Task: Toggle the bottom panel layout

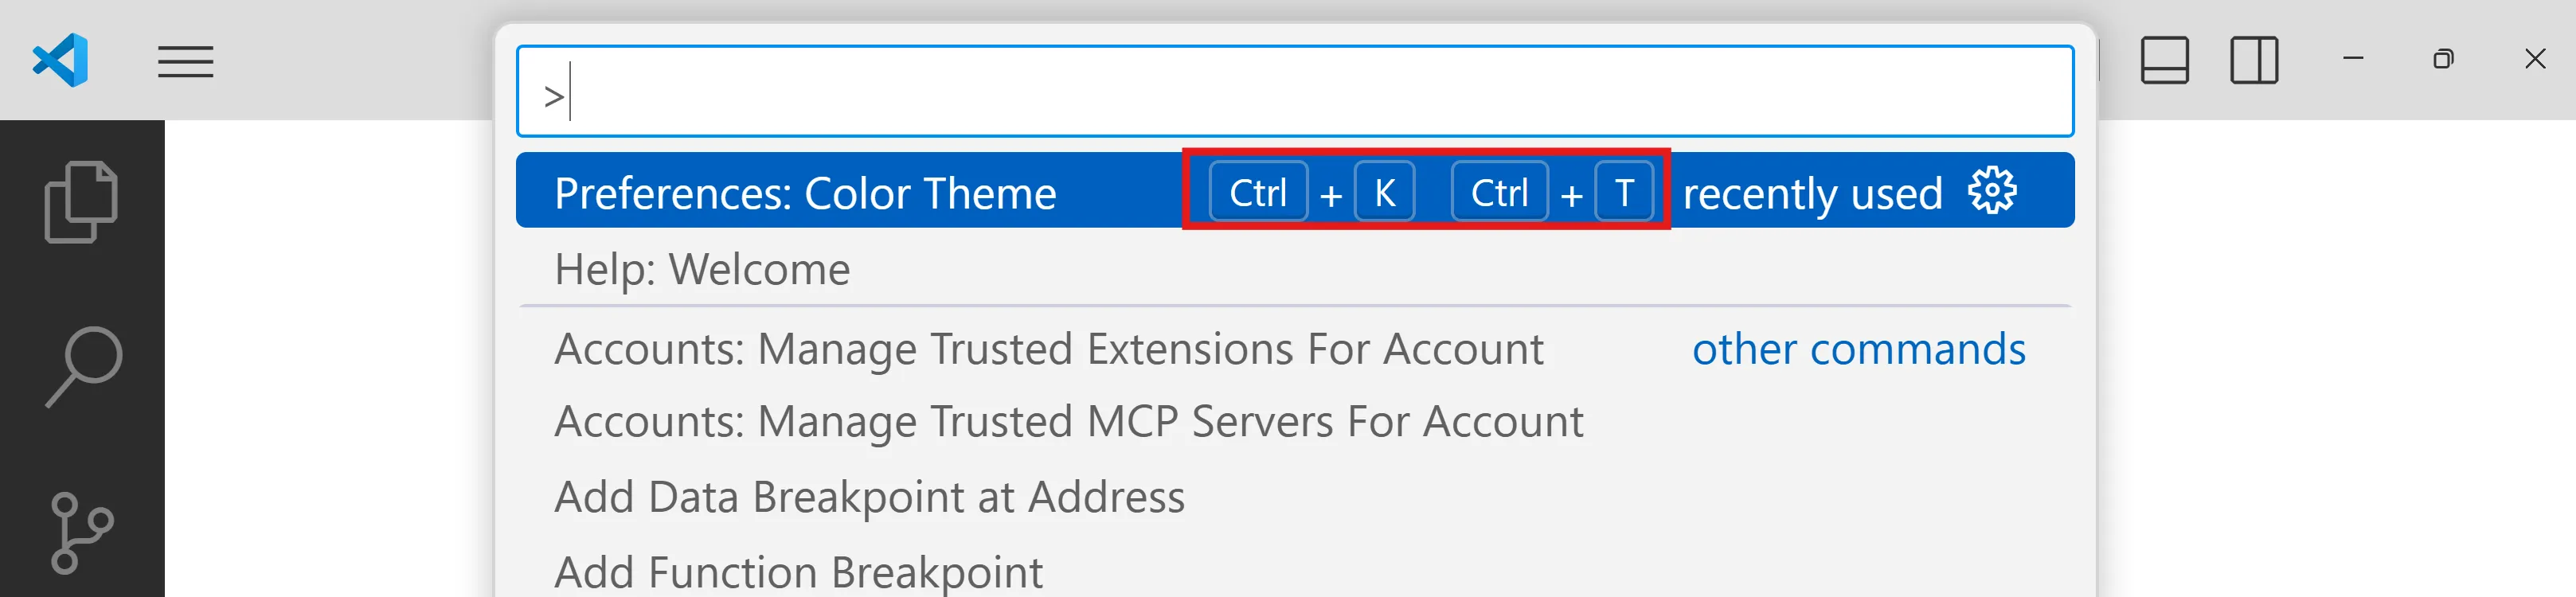Action: click(x=2164, y=60)
